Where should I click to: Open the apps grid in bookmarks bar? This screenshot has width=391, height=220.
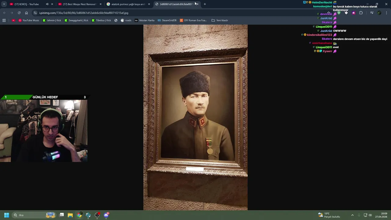[x=4, y=20]
